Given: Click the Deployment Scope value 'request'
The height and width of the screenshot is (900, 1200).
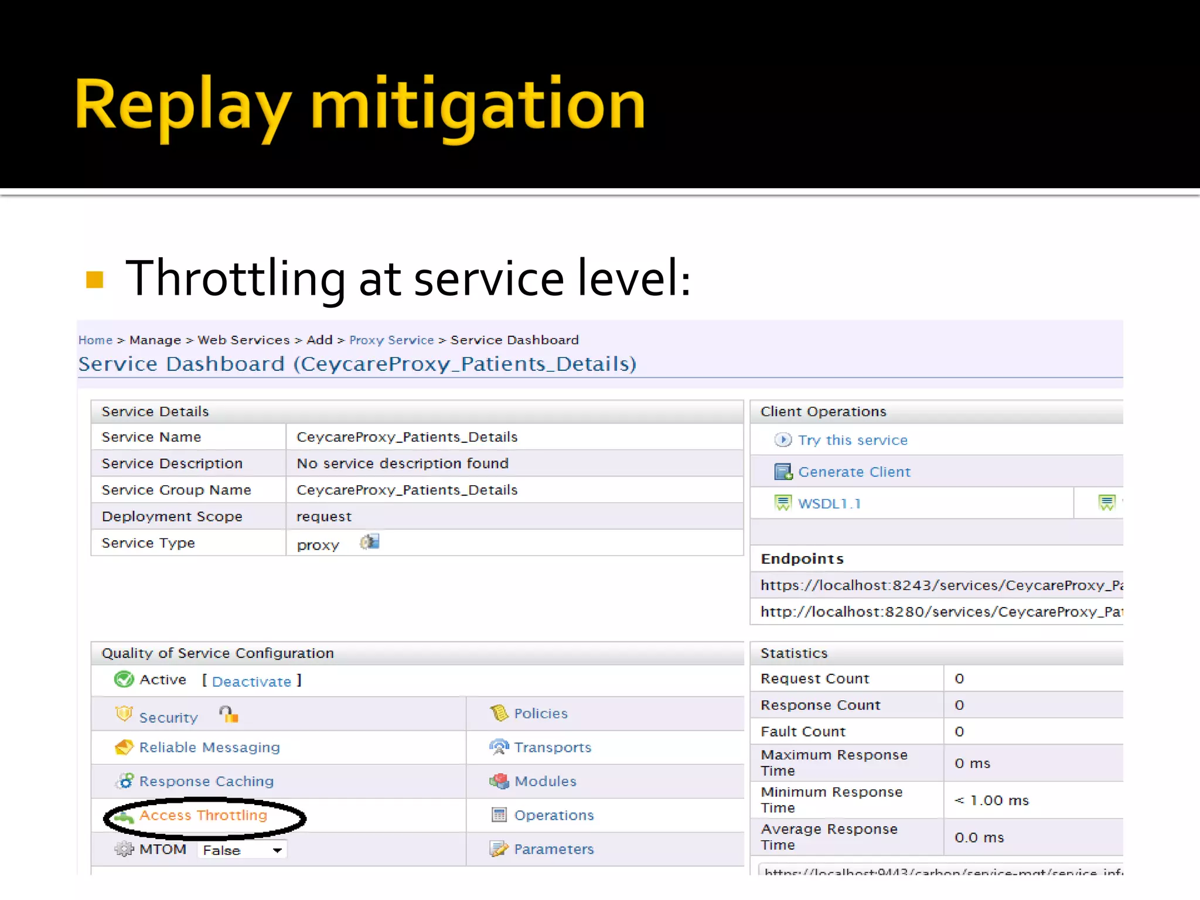Looking at the screenshot, I should (x=324, y=517).
